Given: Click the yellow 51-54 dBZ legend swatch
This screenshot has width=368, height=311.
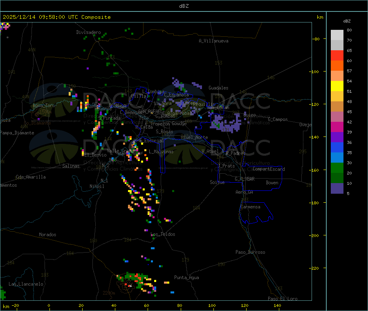Looking at the screenshot, I should click(337, 86).
